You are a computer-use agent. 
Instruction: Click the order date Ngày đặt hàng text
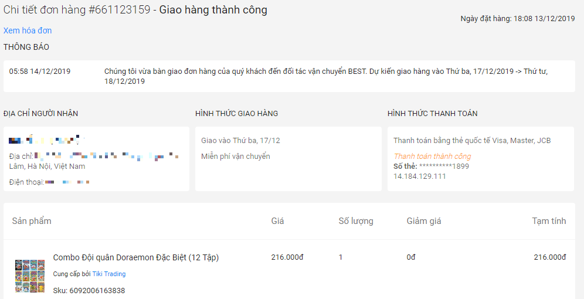(x=517, y=19)
